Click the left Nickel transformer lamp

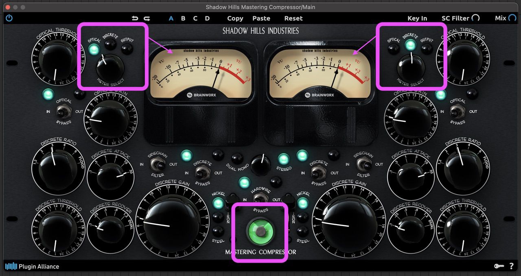219,204
